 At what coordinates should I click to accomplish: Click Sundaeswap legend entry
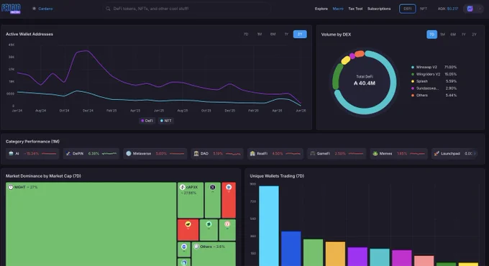434,88
